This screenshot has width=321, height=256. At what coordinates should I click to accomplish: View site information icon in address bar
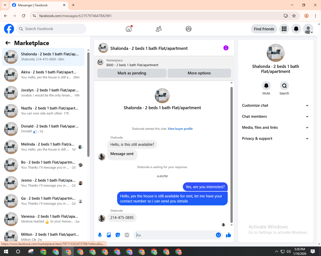click(34, 16)
